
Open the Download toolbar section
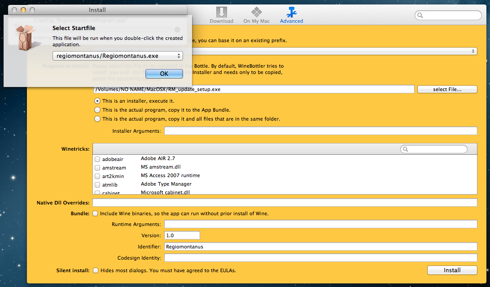pyautogui.click(x=221, y=15)
